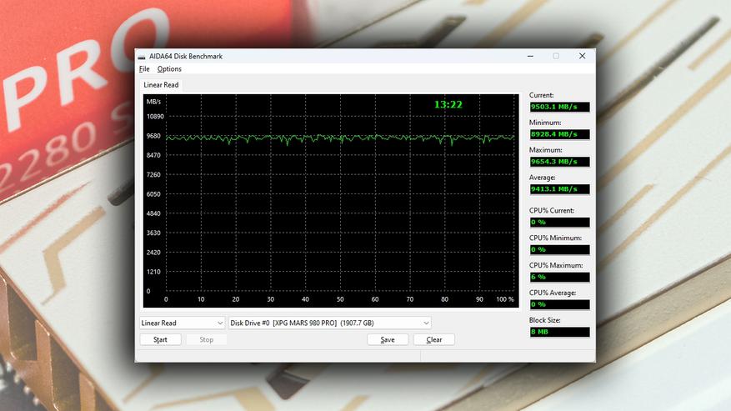Click the green read speed curve in the graph
This screenshot has width=731, height=411.
(340, 138)
